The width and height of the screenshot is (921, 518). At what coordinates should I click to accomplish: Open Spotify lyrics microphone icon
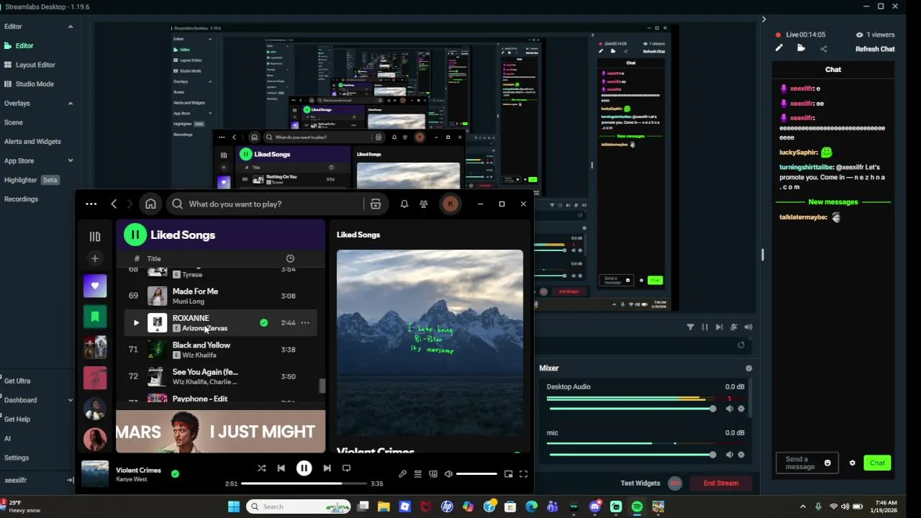(402, 474)
